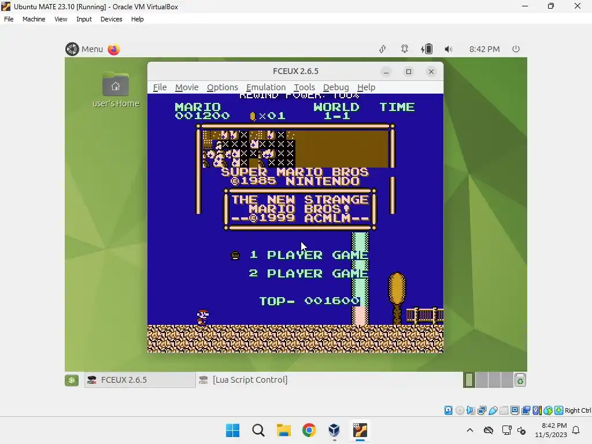This screenshot has width=592, height=444.
Task: Click the VirtualBox network status icon
Action: pyautogui.click(x=482, y=410)
